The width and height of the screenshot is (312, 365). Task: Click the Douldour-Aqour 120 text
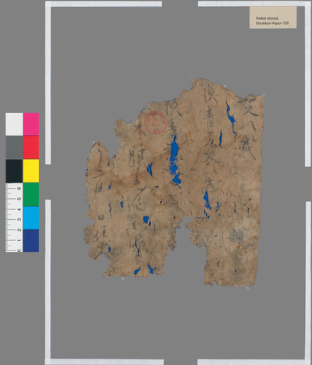[272, 23]
